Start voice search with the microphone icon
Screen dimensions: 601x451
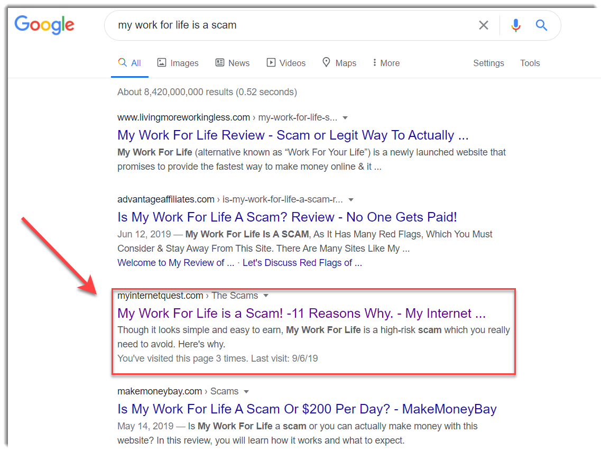click(515, 25)
